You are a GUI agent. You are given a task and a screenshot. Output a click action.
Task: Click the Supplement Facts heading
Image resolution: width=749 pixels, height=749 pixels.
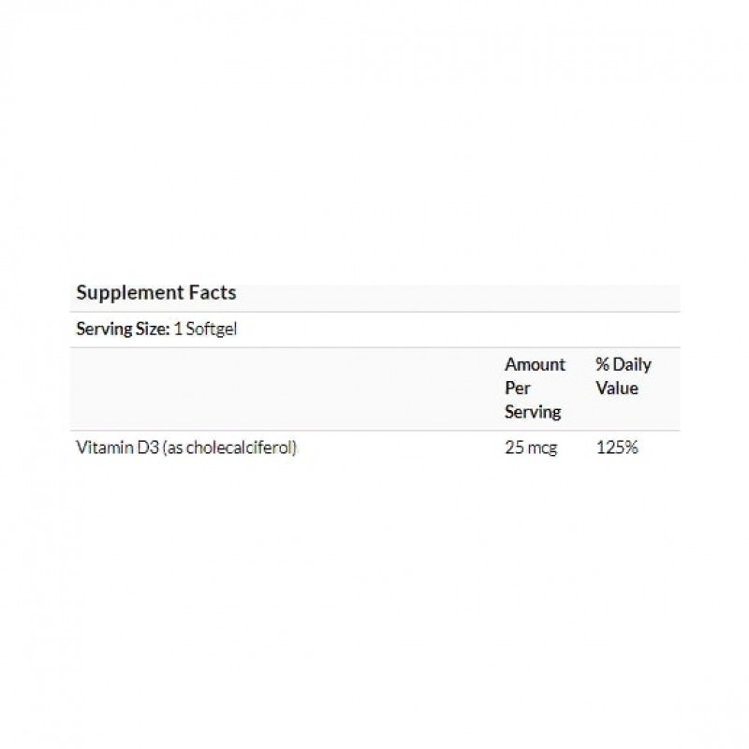(155, 293)
